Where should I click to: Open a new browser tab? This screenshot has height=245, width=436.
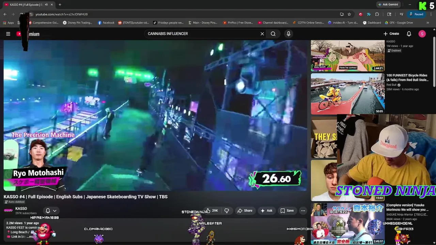[x=60, y=5]
